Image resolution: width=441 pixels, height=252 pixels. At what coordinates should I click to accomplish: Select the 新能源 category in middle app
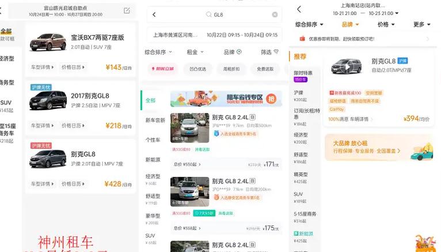tap(153, 160)
